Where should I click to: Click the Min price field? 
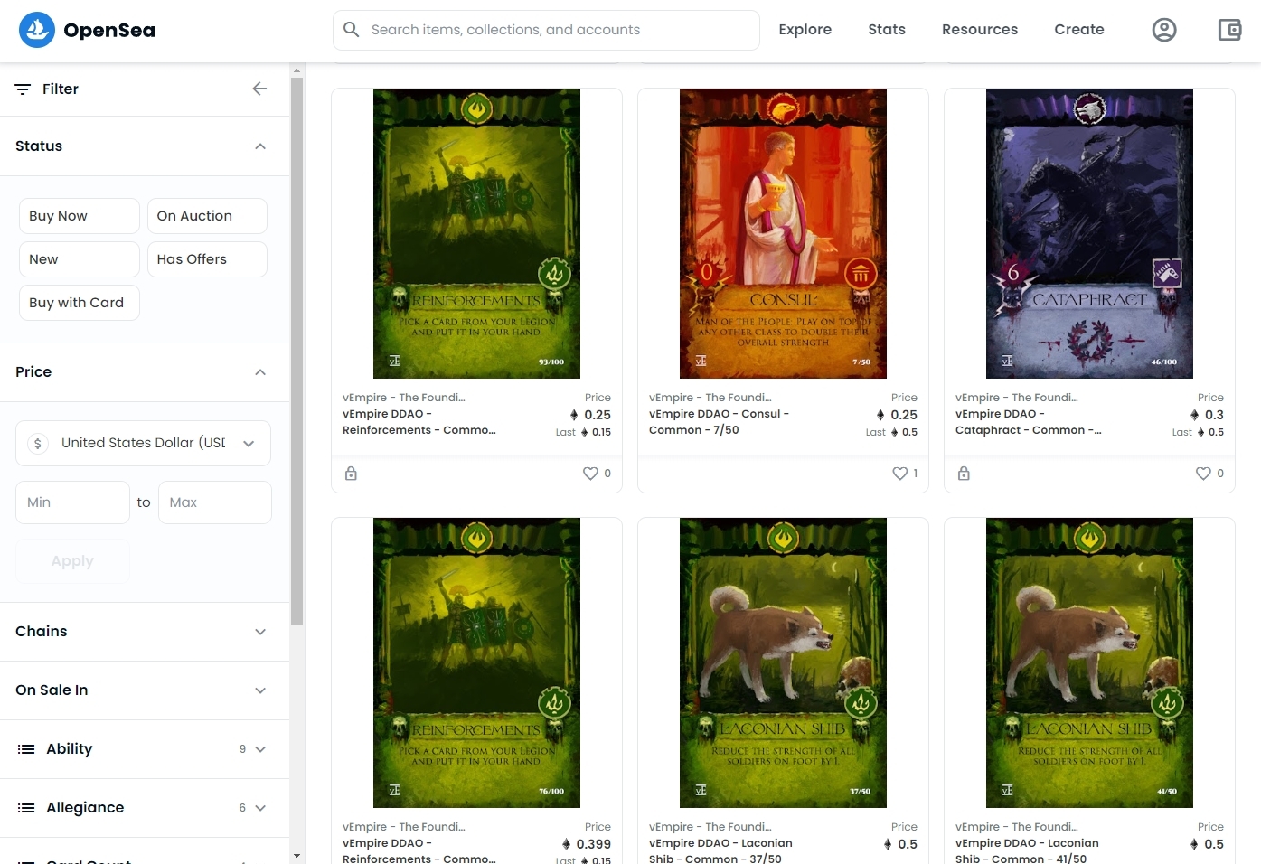[x=72, y=502]
